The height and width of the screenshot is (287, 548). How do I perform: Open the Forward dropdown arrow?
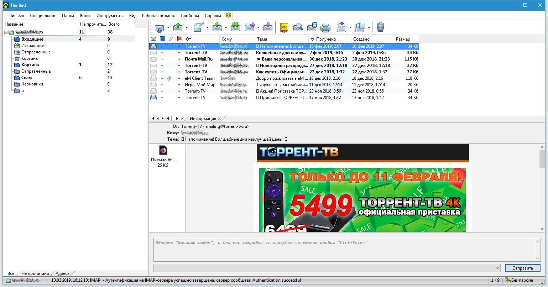tap(258, 27)
